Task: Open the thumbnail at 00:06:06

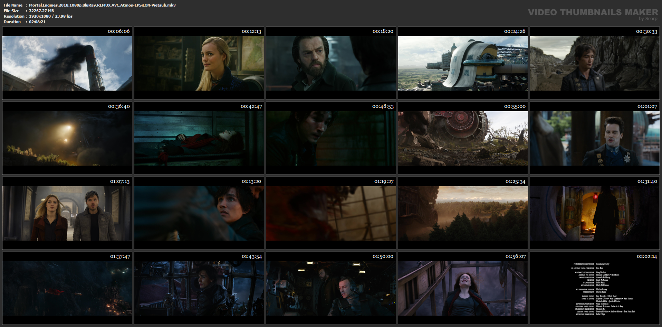Action: point(67,63)
